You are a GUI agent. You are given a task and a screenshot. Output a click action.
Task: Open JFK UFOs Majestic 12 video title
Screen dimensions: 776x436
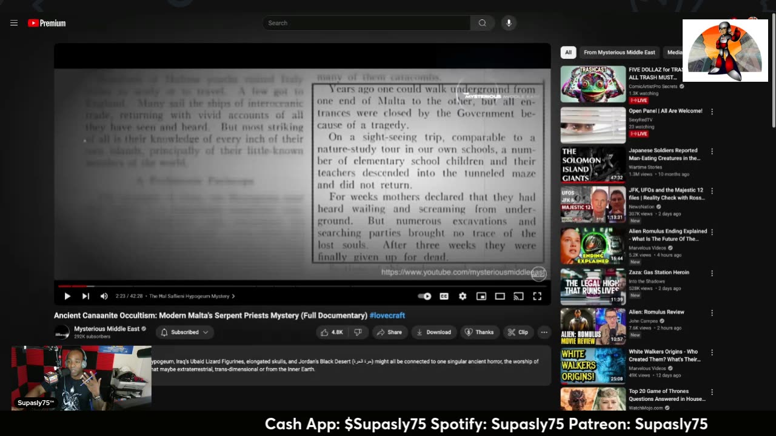[x=666, y=194]
